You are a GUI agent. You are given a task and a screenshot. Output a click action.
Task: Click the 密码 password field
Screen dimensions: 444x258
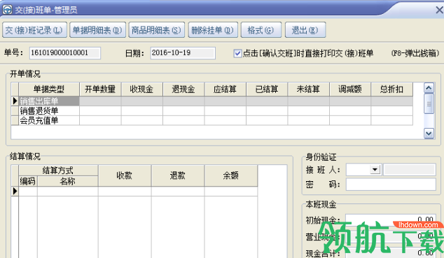point(391,185)
